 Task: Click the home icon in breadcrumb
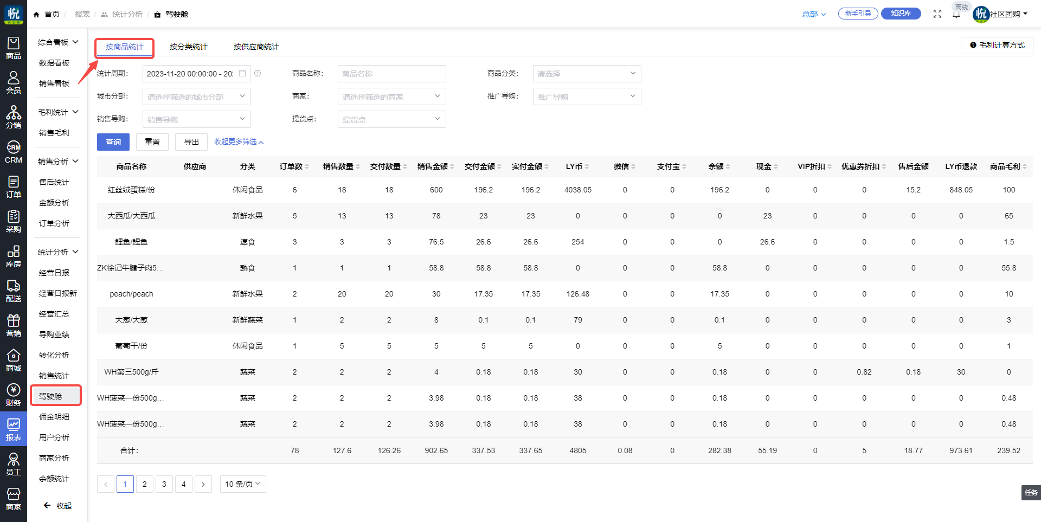(36, 15)
